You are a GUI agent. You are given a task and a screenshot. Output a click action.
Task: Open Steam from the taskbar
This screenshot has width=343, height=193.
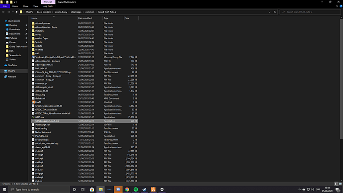pyautogui.click(x=144, y=190)
